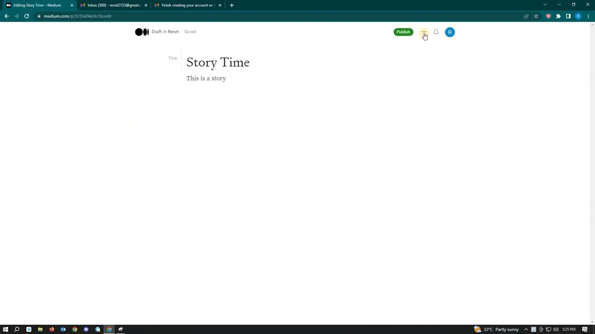Click the Draft in Renzt label
Viewport: 595px width, 334px height.
pyautogui.click(x=165, y=32)
